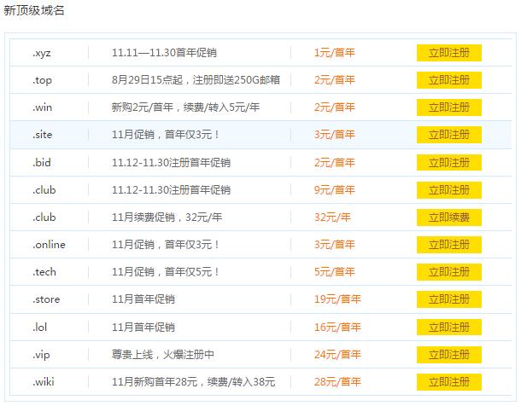
Task: Click the 1元/首年 price for .xyz
Action: 334,53
